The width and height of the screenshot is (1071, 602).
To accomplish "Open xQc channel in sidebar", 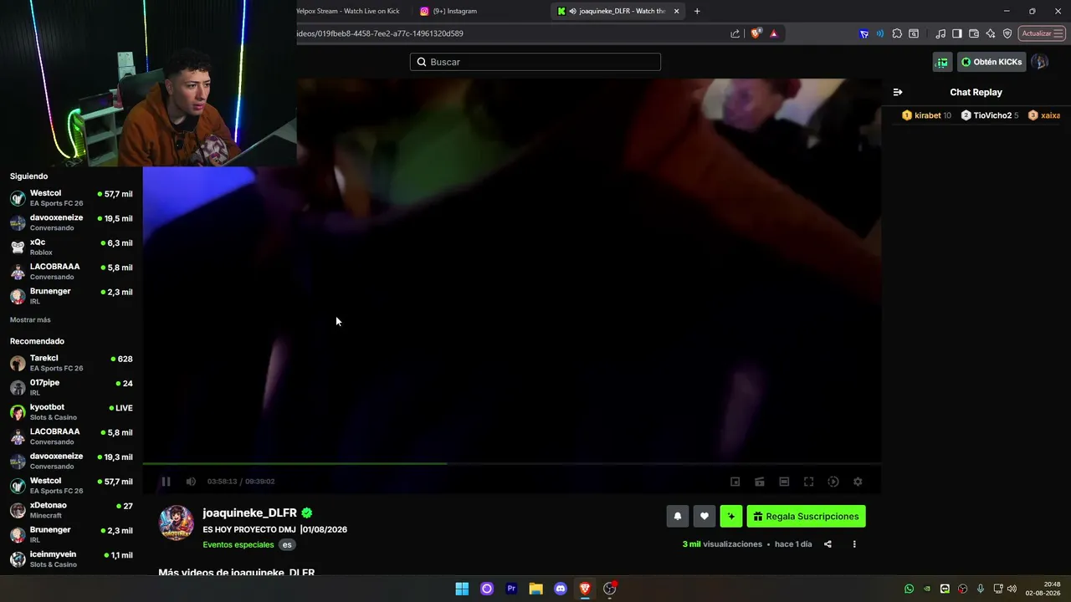I will (x=71, y=247).
